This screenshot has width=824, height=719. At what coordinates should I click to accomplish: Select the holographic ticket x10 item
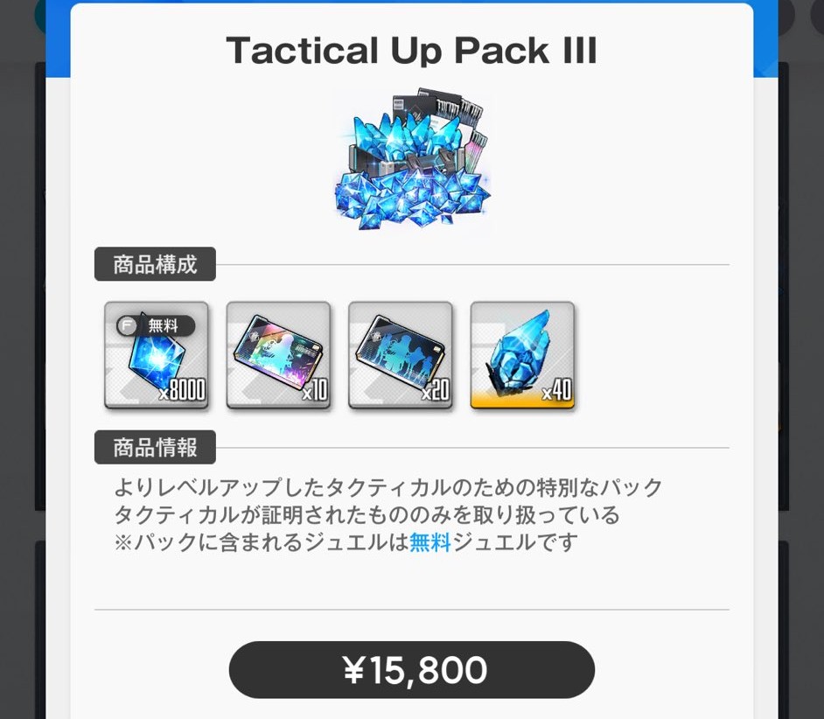coord(278,355)
